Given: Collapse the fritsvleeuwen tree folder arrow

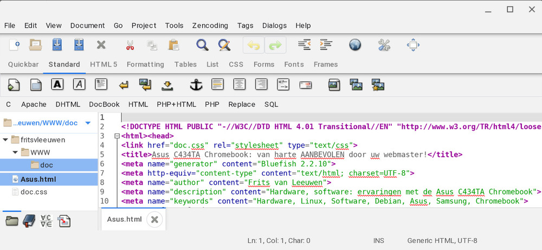Looking at the screenshot, I should pyautogui.click(x=5, y=140).
